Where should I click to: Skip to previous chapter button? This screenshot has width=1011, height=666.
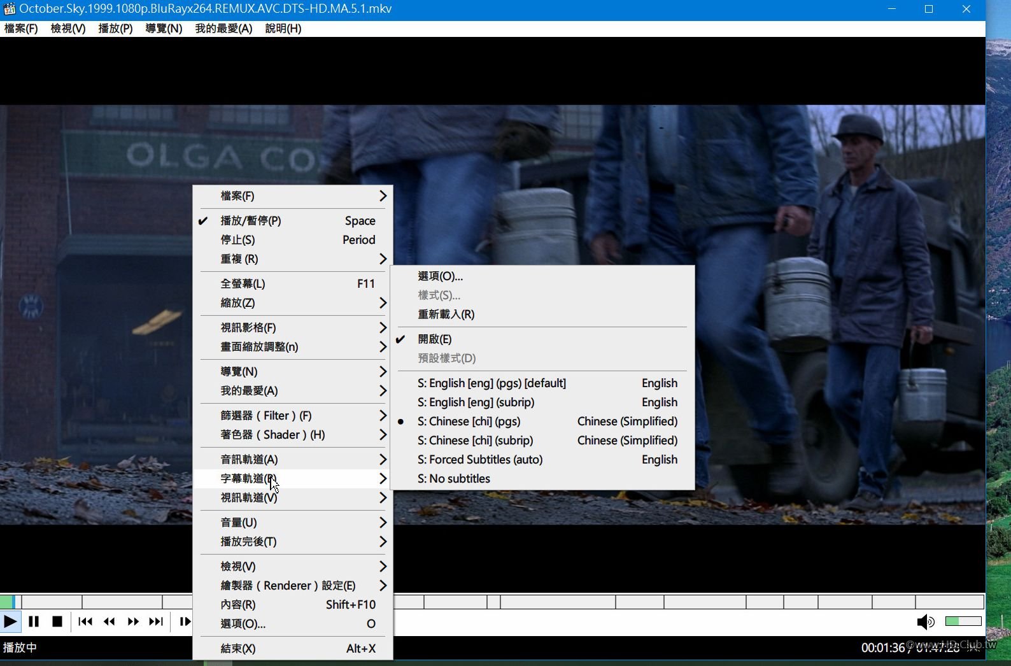(x=85, y=621)
